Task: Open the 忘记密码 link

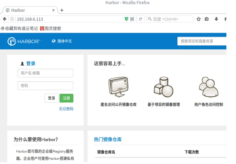Action: point(66,109)
